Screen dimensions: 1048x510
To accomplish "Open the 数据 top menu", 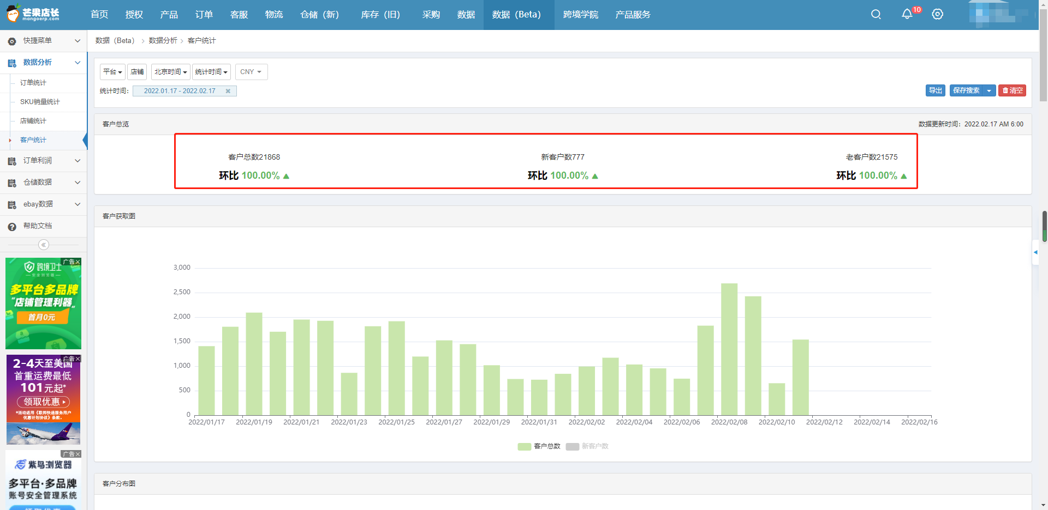I will coord(466,15).
